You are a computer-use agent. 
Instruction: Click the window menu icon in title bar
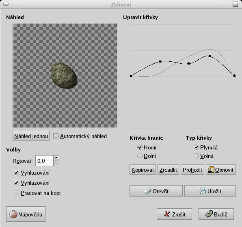(6, 4)
